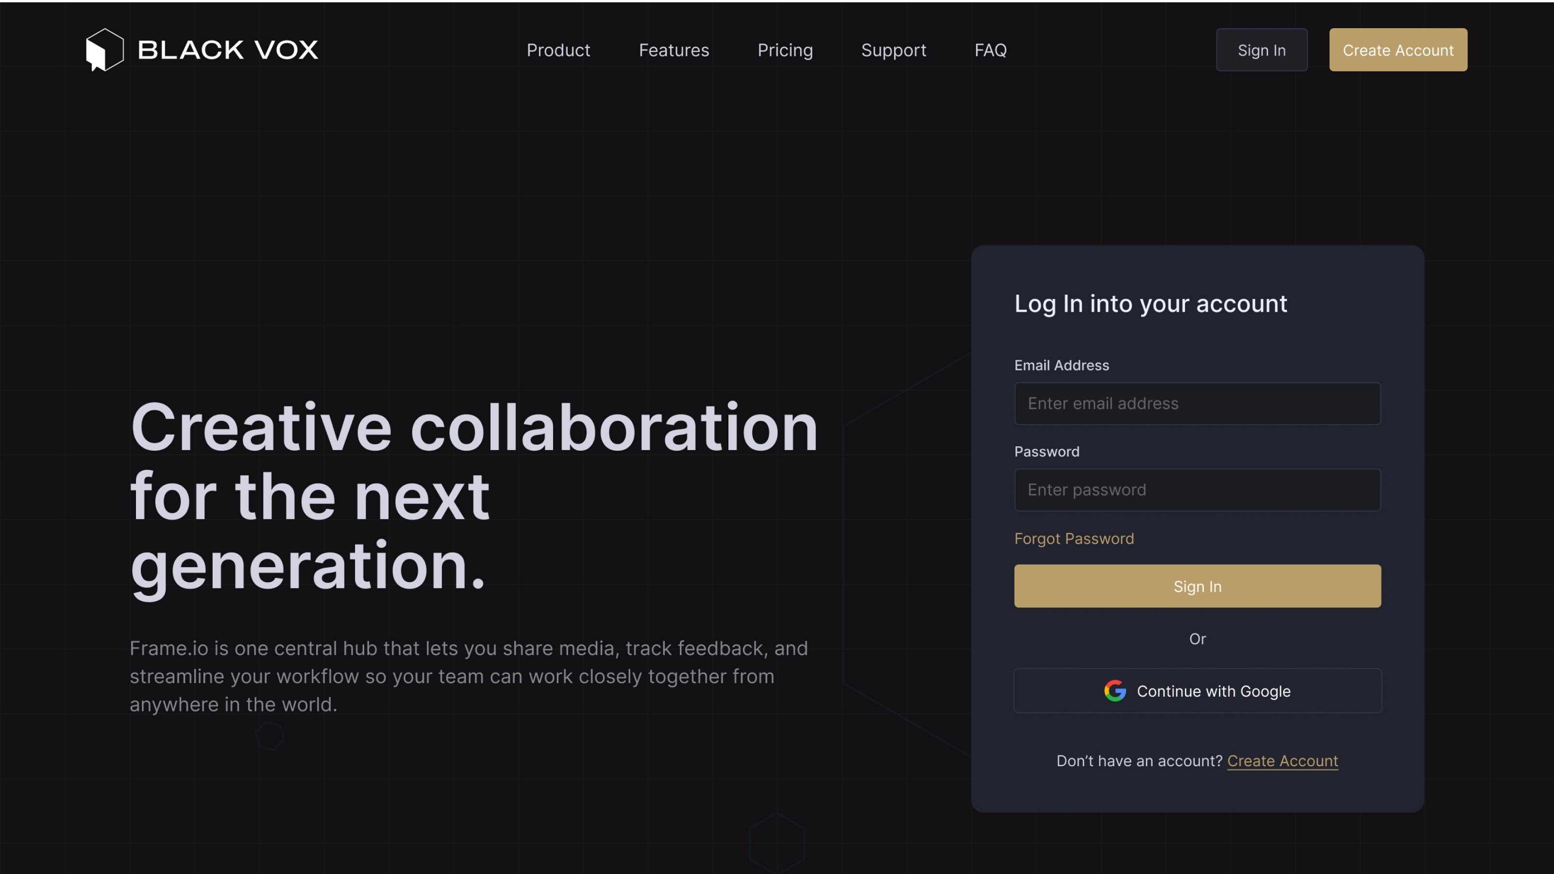This screenshot has width=1554, height=874.
Task: Follow the Forgot Password link
Action: click(1074, 538)
